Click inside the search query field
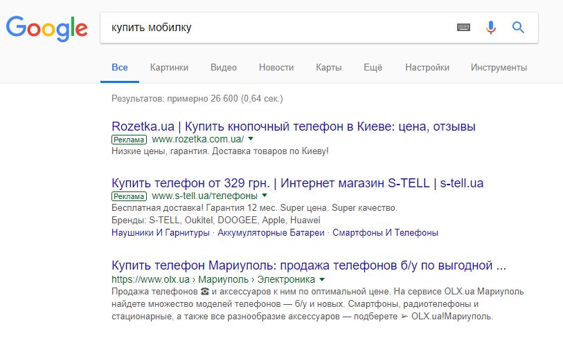 (276, 28)
